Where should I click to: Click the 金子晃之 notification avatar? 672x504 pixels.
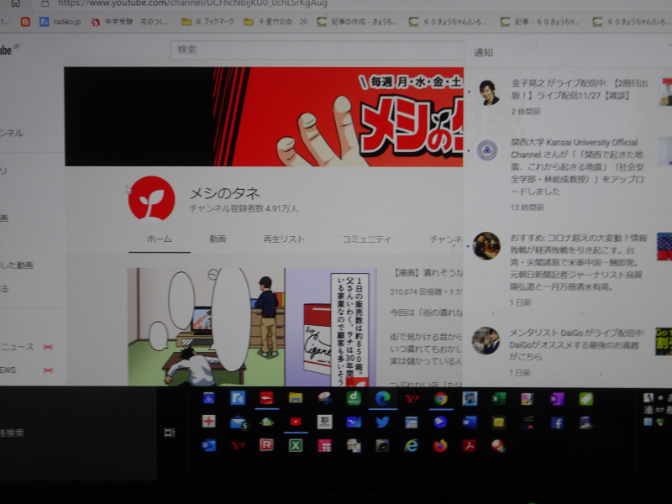[x=489, y=92]
